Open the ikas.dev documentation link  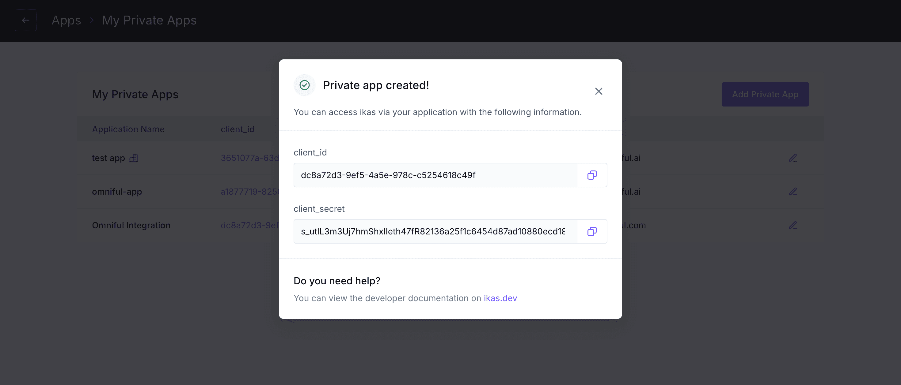click(x=500, y=298)
